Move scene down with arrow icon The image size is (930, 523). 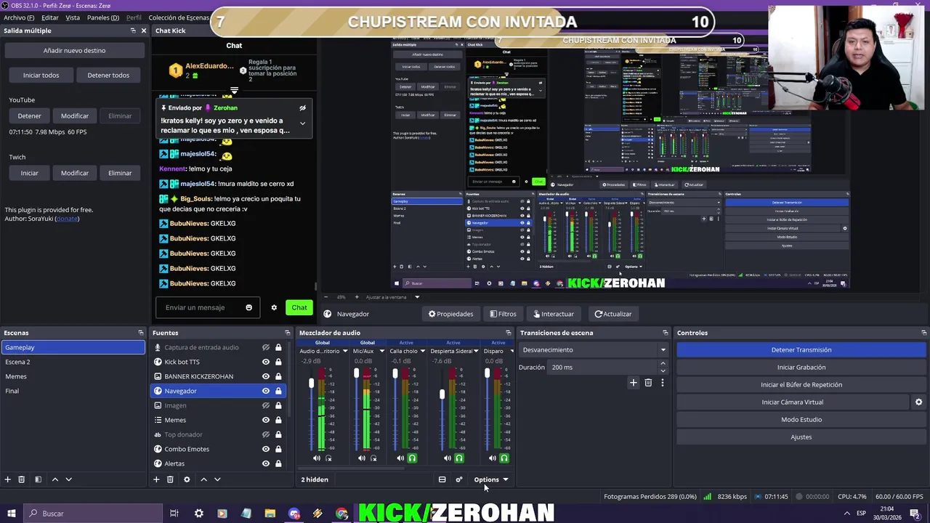(69, 479)
